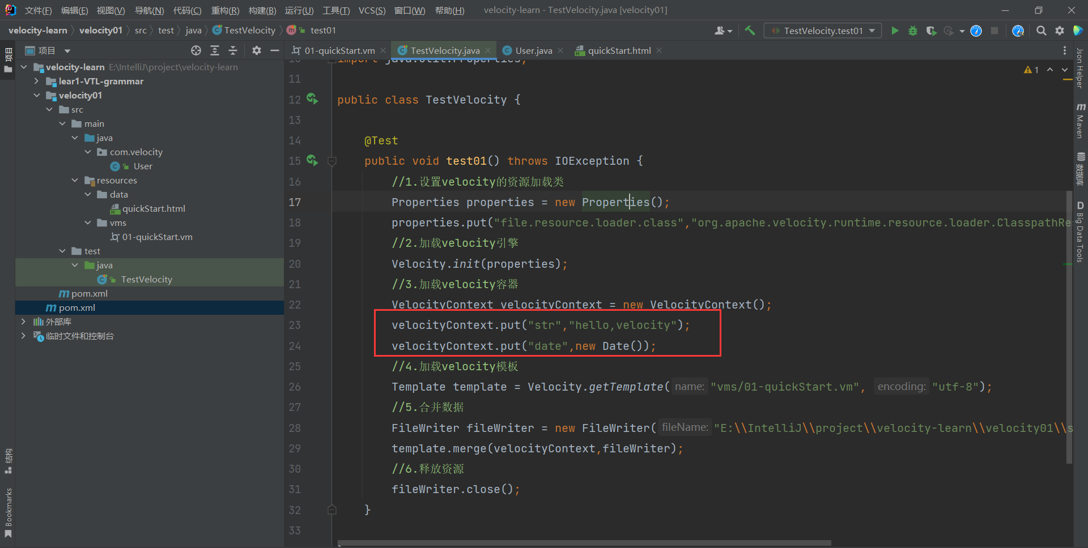
Task: Collapse the resources folder
Action: [75, 180]
